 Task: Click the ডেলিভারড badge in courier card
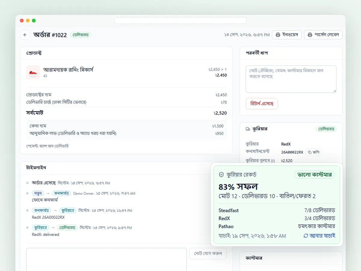[326, 129]
